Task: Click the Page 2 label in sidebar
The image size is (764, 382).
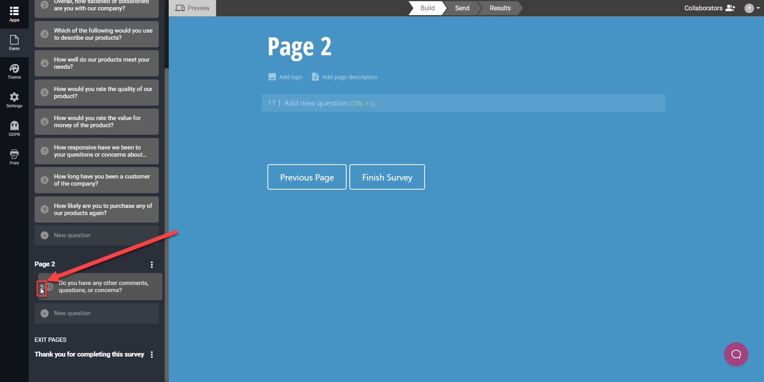Action: [x=45, y=264]
